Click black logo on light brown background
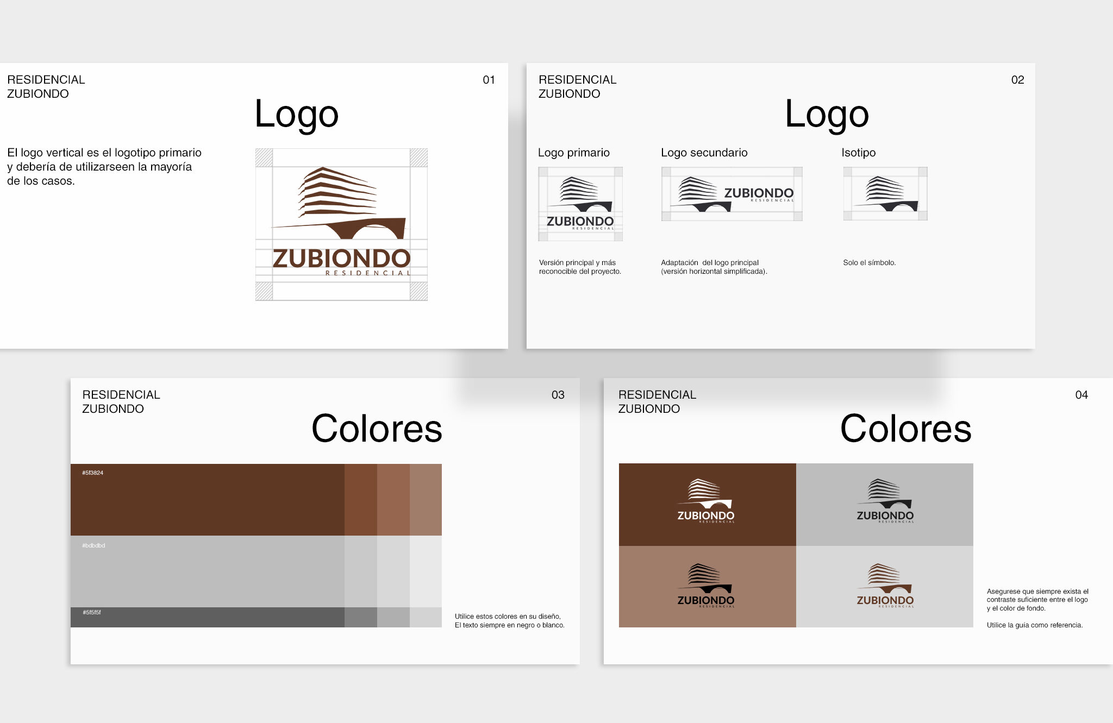This screenshot has height=723, width=1113. click(x=707, y=587)
